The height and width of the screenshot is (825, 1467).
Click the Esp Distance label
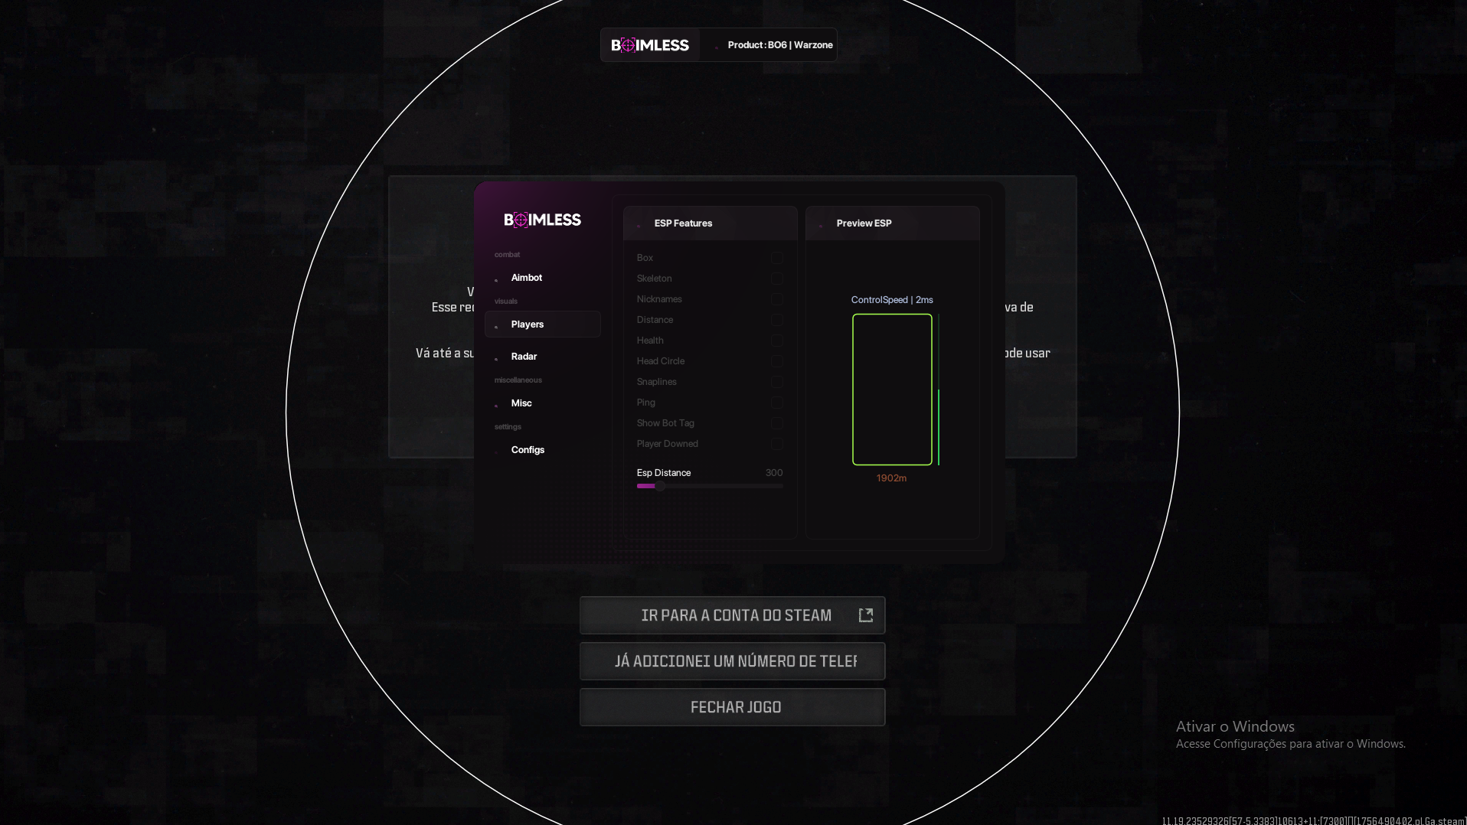click(664, 473)
